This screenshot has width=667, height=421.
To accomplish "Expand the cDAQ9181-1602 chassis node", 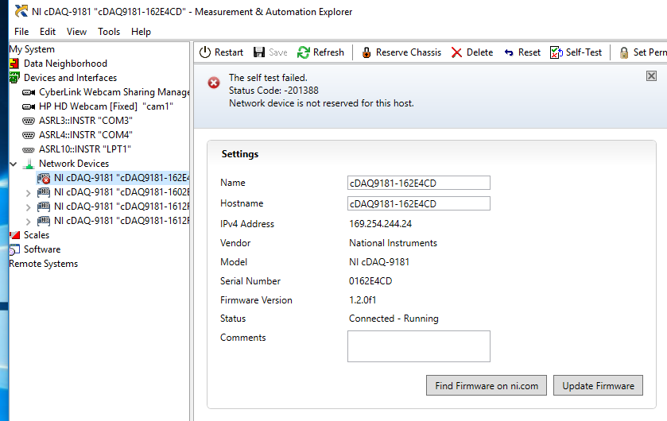I will point(28,193).
